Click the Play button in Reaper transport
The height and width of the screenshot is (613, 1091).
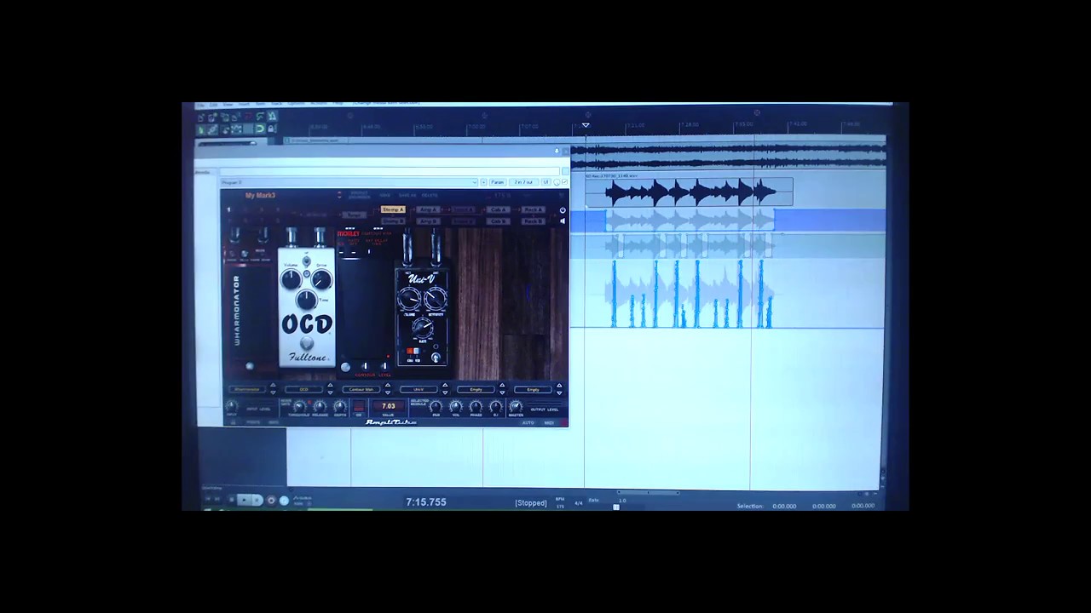click(245, 501)
